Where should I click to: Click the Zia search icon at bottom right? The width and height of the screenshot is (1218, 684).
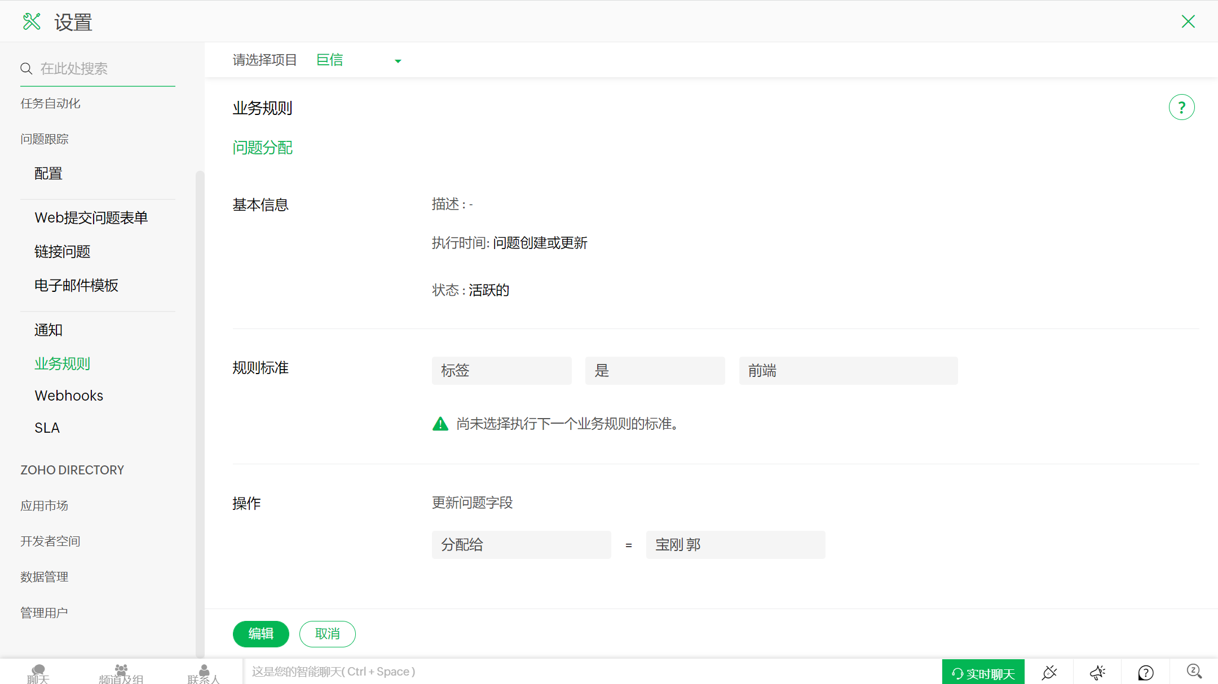pyautogui.click(x=1194, y=671)
